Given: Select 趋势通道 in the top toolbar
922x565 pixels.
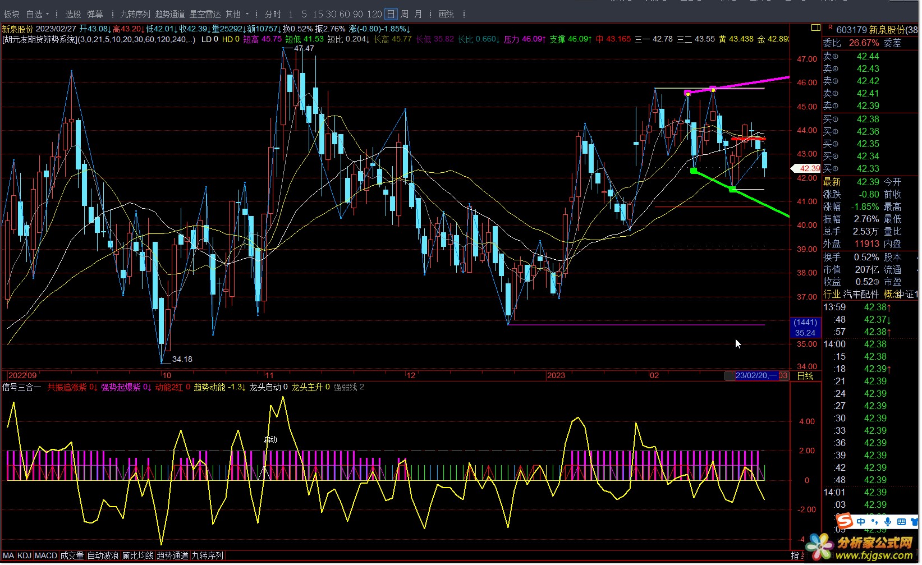Looking at the screenshot, I should (x=170, y=14).
